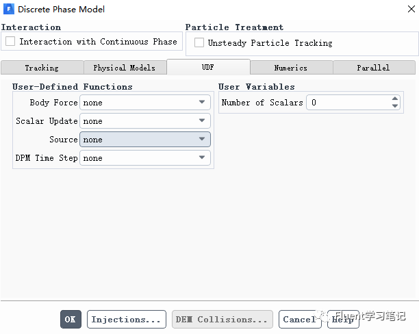Open the Numerics tab
The width and height of the screenshot is (419, 334).
(291, 67)
